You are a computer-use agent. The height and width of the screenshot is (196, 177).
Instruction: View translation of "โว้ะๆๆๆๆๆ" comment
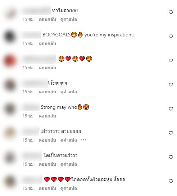[69, 92]
